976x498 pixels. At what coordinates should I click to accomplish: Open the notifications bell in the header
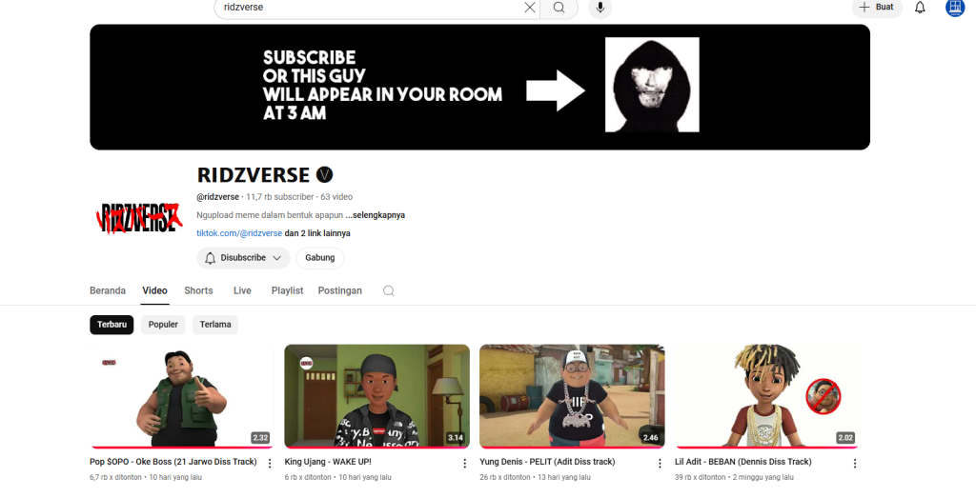pos(920,8)
